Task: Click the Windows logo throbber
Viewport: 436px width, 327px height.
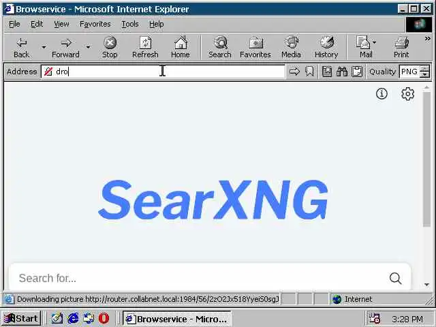Action: 419,25
